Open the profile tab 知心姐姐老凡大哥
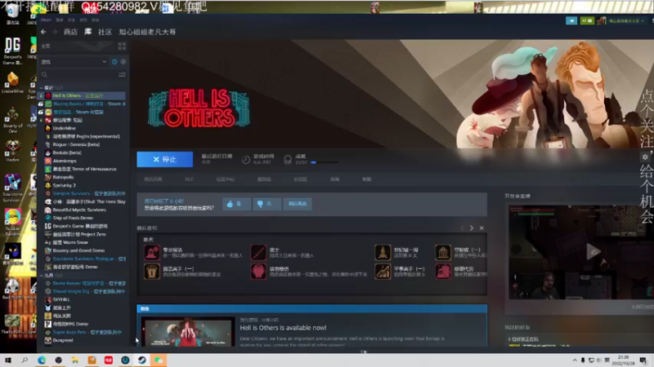This screenshot has height=367, width=654. point(147,32)
